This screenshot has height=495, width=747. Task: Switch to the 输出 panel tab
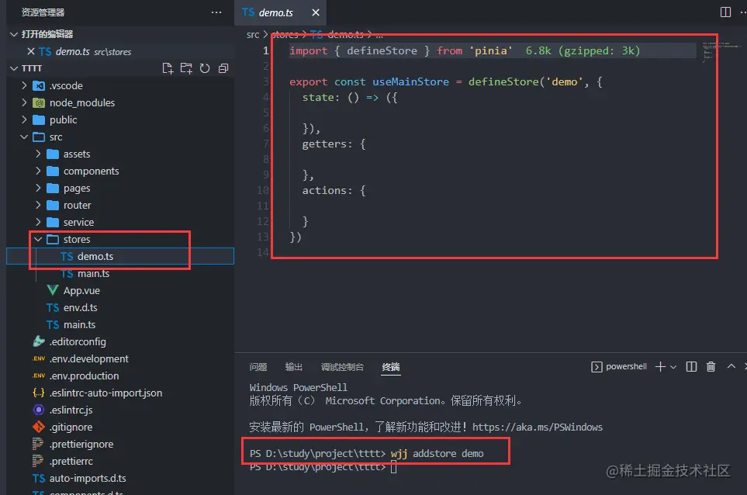[293, 367]
